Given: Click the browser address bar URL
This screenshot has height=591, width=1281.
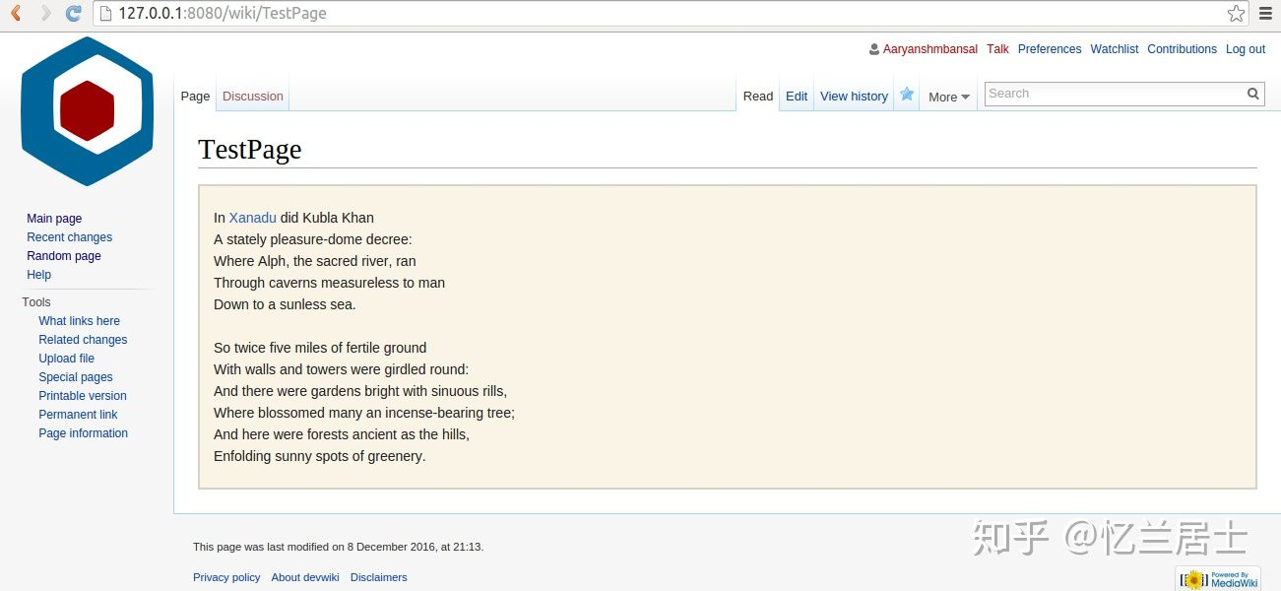Looking at the screenshot, I should coord(222,13).
